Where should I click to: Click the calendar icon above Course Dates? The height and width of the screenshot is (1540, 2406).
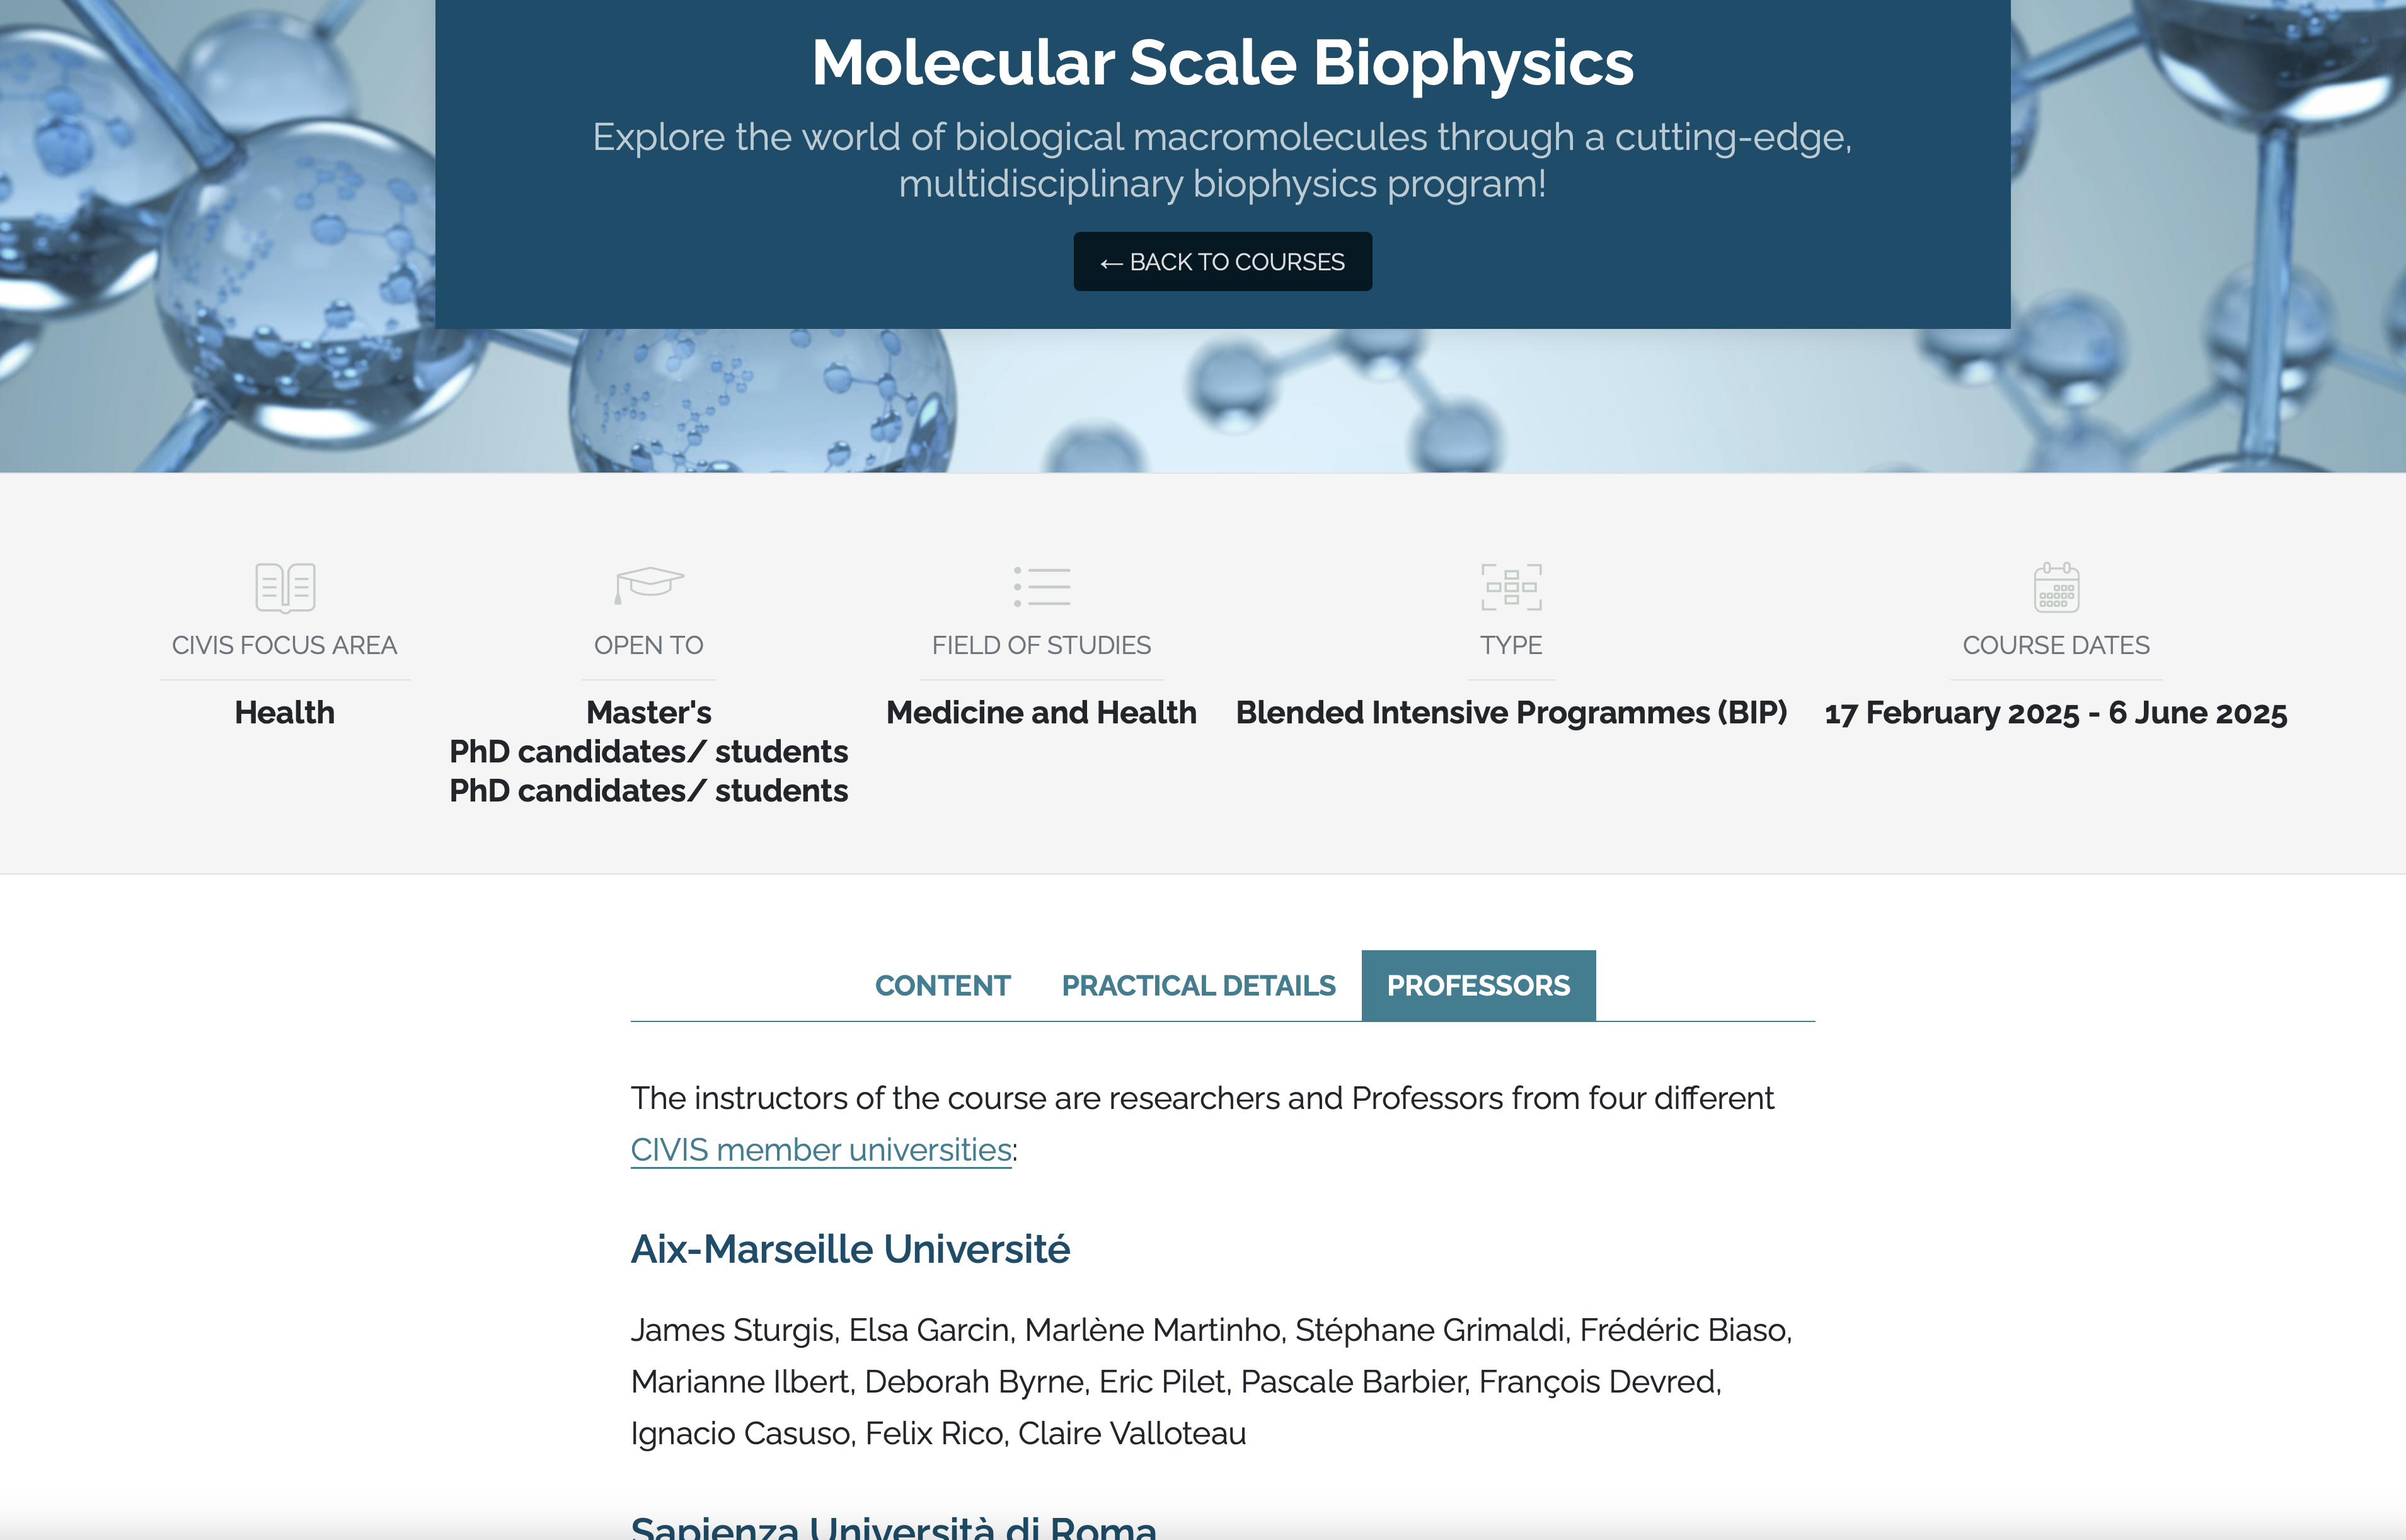point(2056,587)
